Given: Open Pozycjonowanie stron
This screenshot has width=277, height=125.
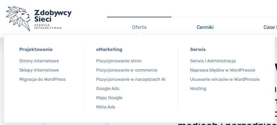Looking at the screenshot, I should pyautogui.click(x=119, y=61).
